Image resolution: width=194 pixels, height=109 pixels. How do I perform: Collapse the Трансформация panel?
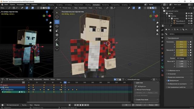point(173,38)
